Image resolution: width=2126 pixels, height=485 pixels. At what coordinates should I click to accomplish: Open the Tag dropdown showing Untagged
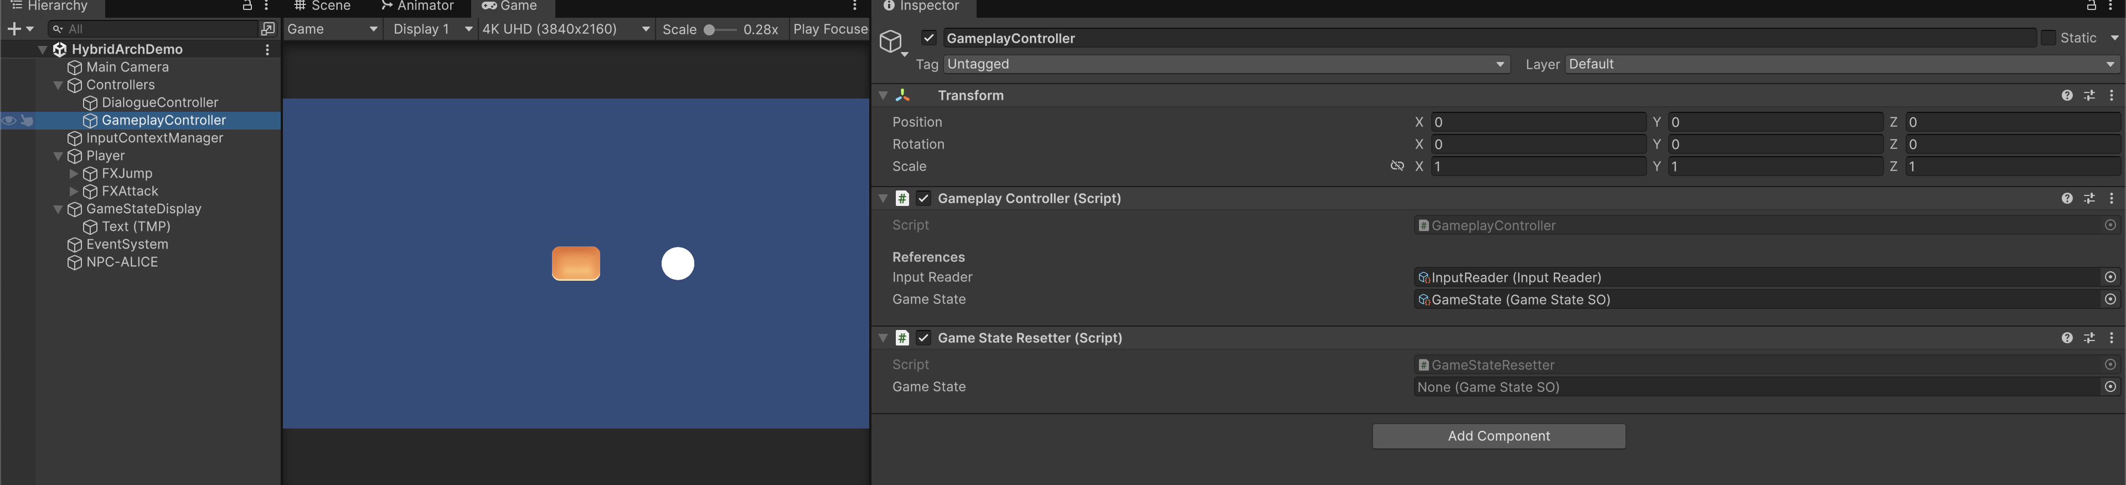pyautogui.click(x=1226, y=64)
